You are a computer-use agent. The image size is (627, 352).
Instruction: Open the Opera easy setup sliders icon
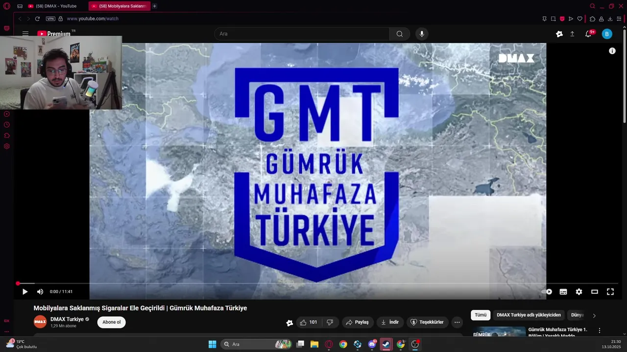(619, 19)
